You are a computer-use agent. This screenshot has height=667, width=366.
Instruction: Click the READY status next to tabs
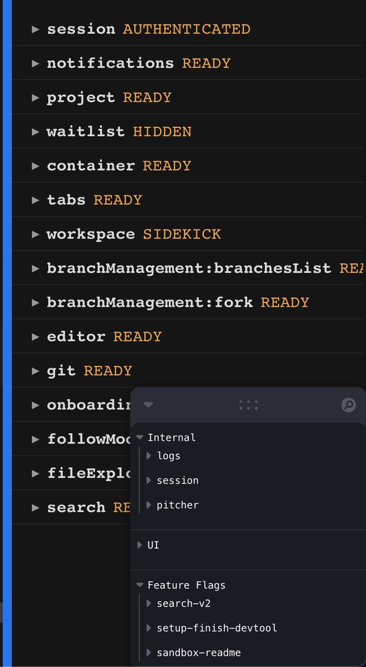pyautogui.click(x=118, y=200)
